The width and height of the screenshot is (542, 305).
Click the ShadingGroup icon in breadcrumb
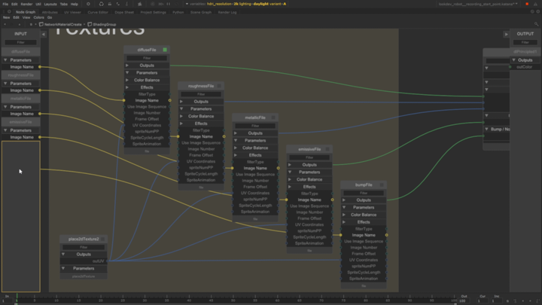(90, 24)
